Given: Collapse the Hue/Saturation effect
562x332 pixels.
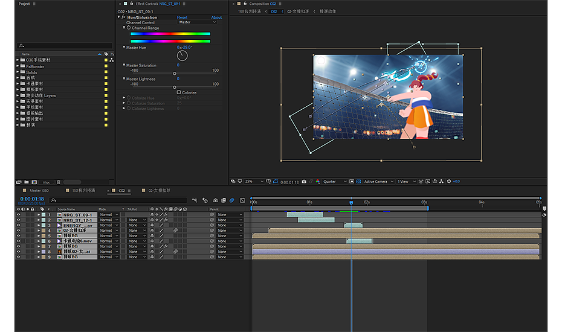Looking at the screenshot, I should tap(118, 17).
